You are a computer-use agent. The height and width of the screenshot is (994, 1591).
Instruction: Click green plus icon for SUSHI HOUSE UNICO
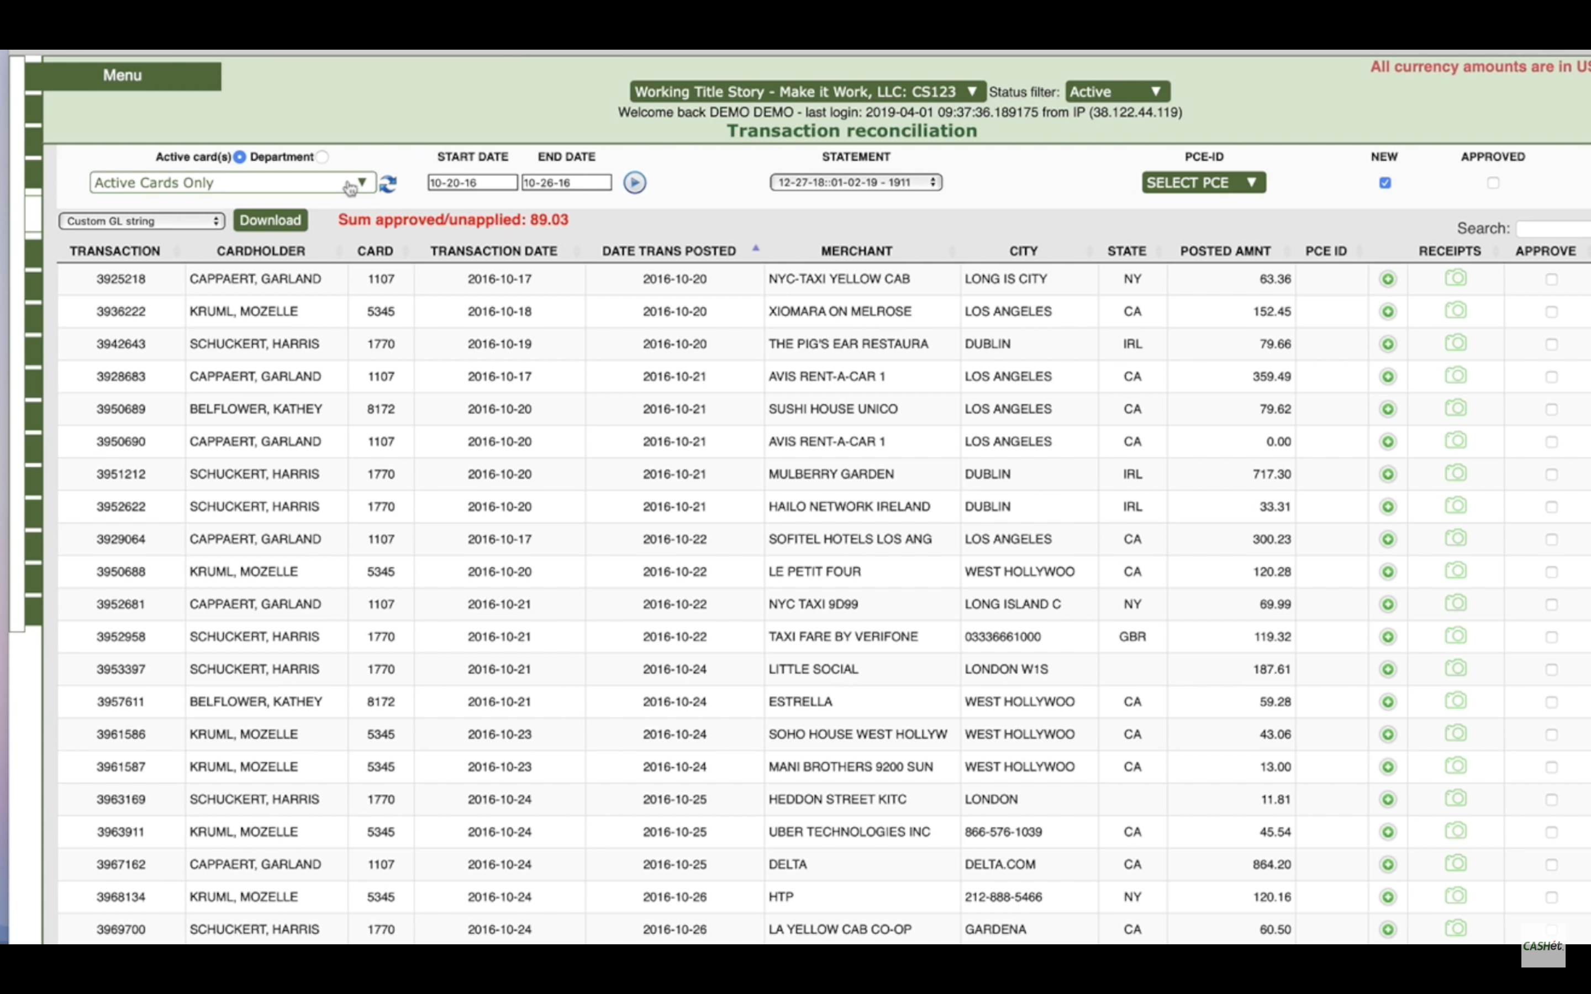[x=1388, y=409]
